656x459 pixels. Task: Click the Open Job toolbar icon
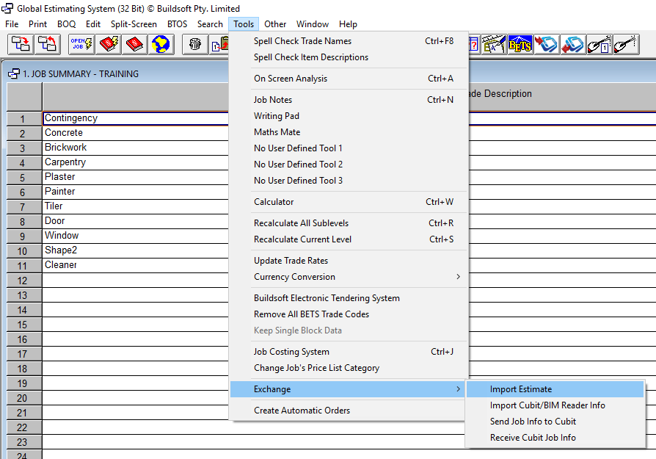click(81, 45)
